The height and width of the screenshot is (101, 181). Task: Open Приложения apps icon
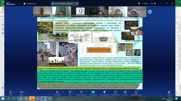115,92
